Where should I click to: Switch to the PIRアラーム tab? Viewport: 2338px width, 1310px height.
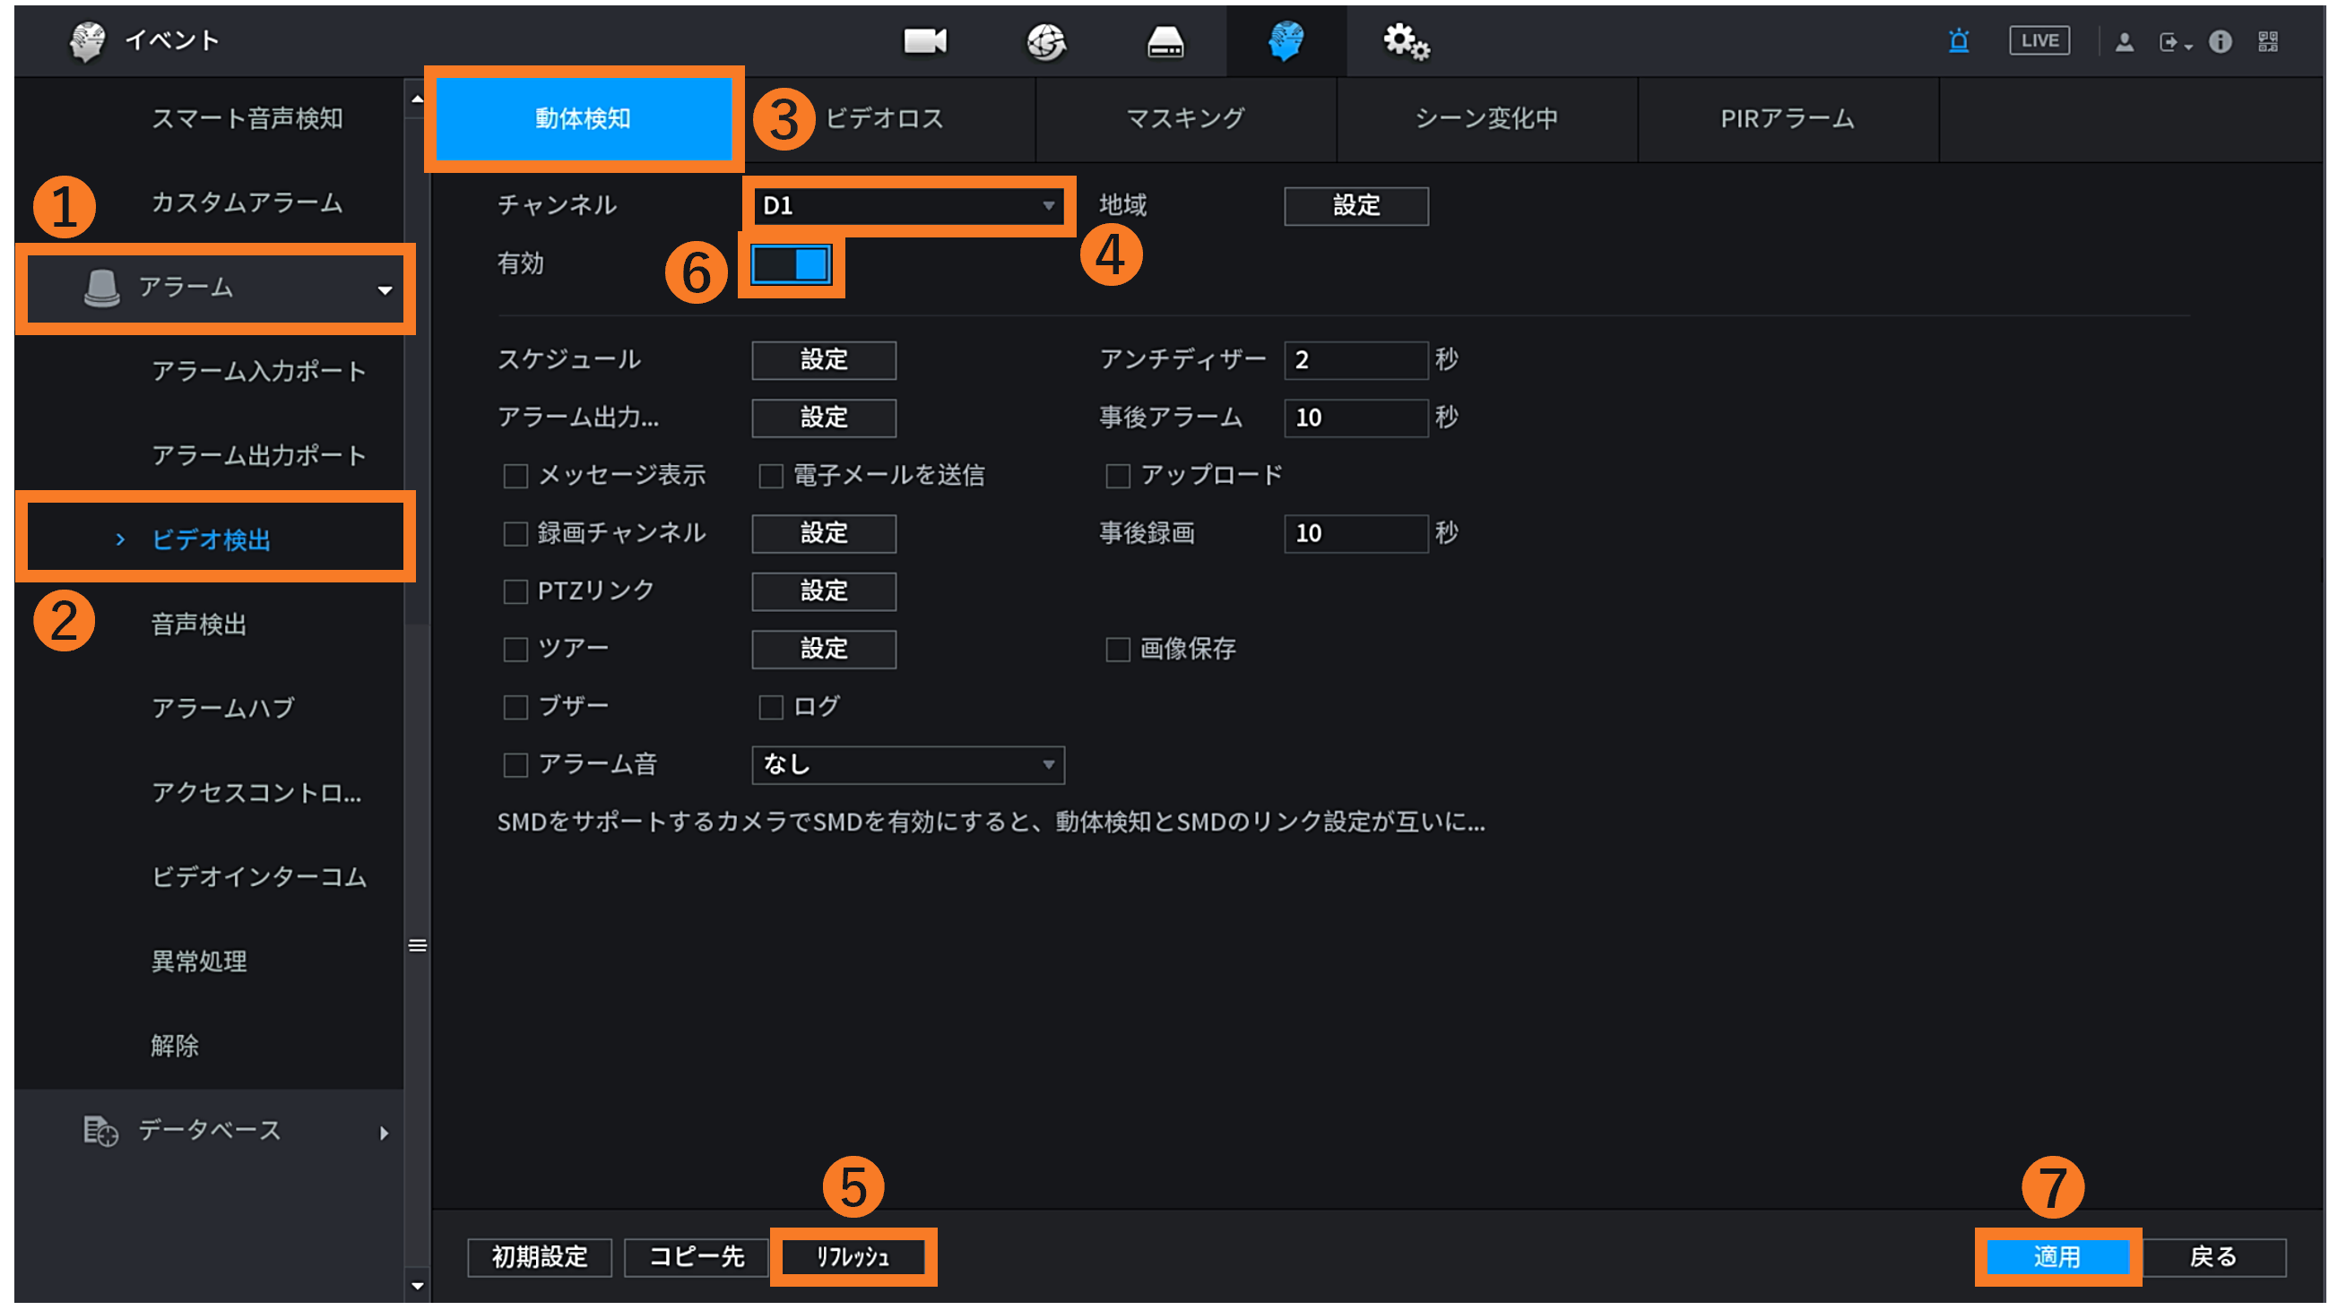(1787, 119)
